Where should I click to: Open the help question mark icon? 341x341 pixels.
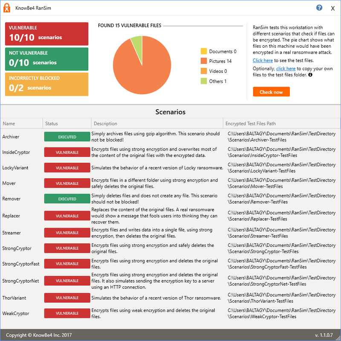[319, 8]
